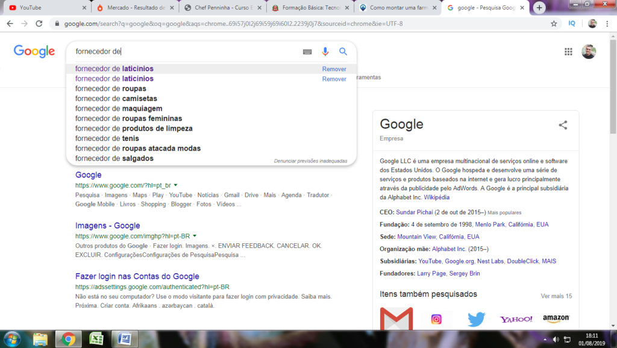Select suggestion fornecedor de salgados
The image size is (617, 348).
(211, 158)
